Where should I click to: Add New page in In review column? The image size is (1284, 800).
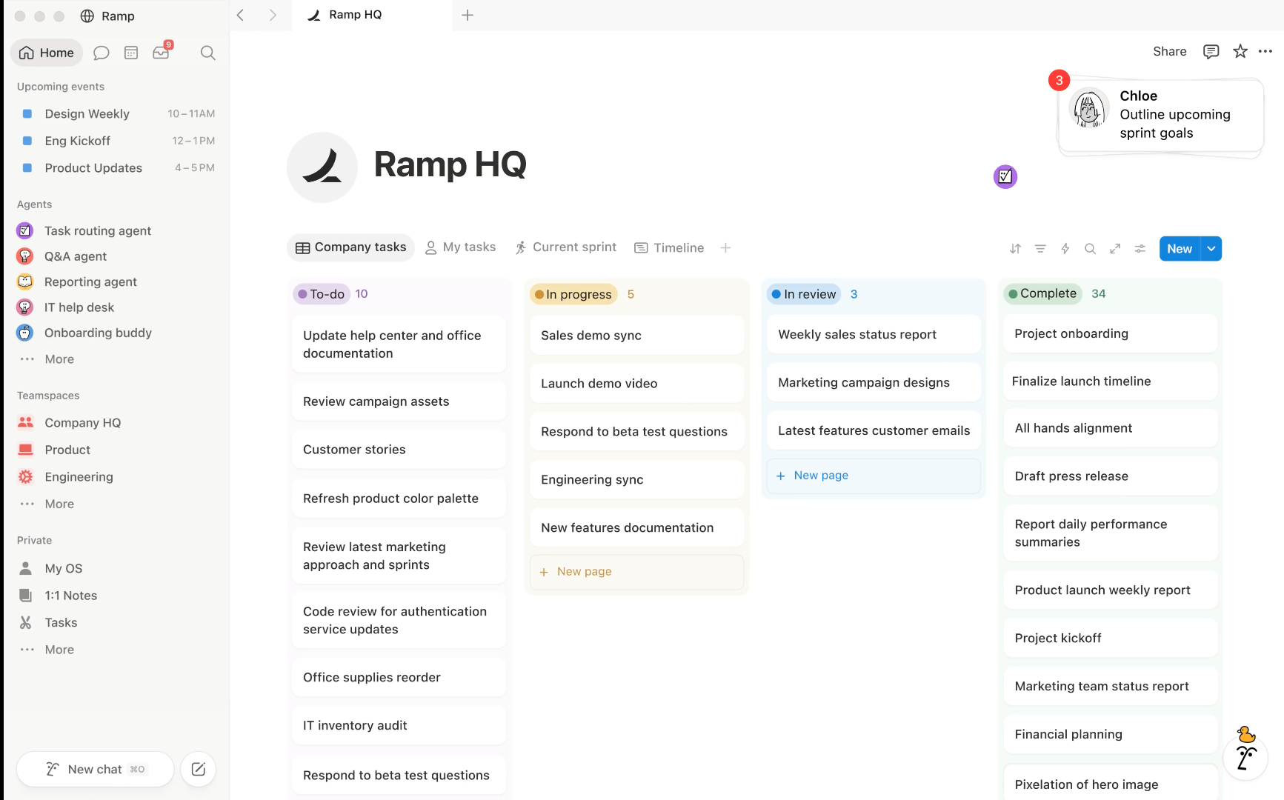pos(874,476)
